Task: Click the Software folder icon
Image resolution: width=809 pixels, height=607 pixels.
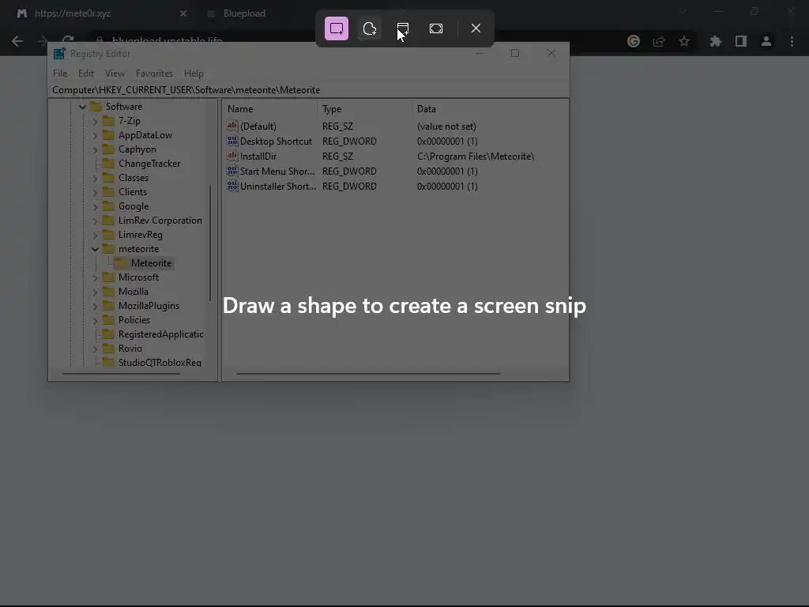Action: tap(96, 107)
